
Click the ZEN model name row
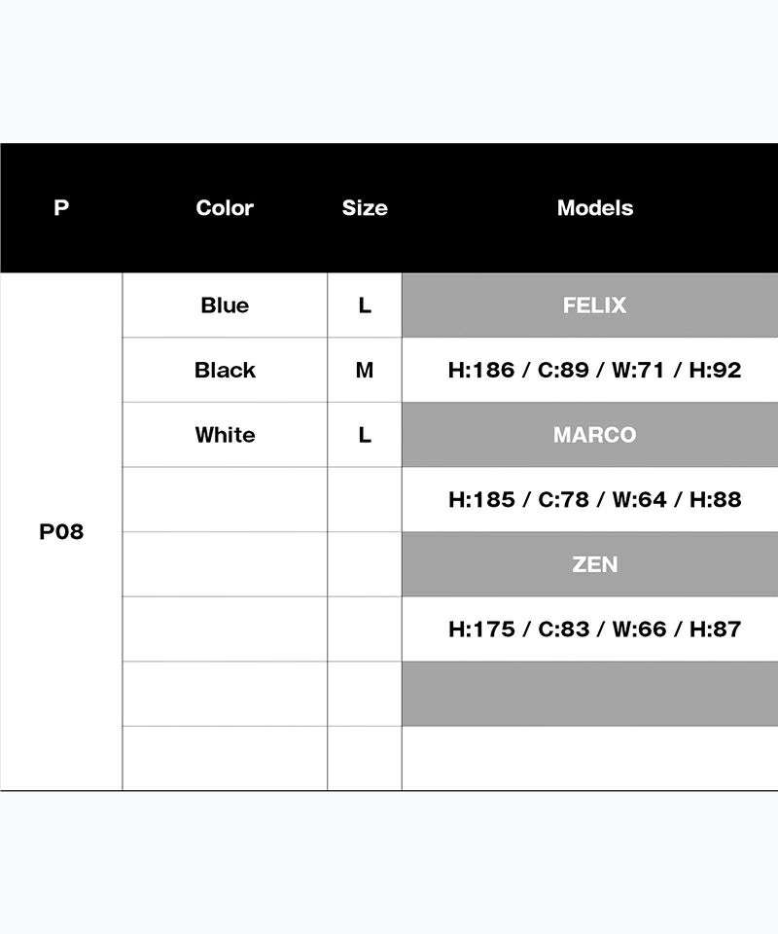coord(594,564)
